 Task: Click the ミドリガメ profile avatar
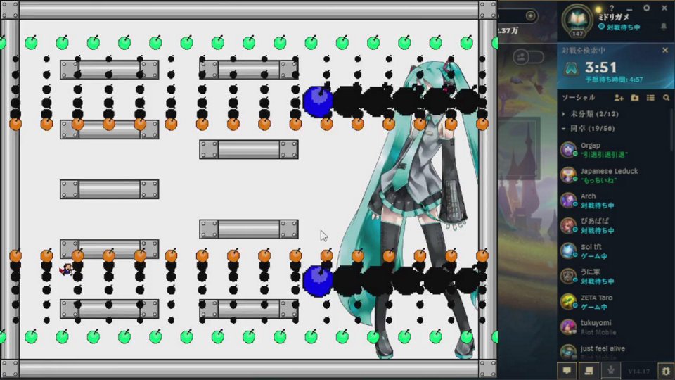point(577,20)
